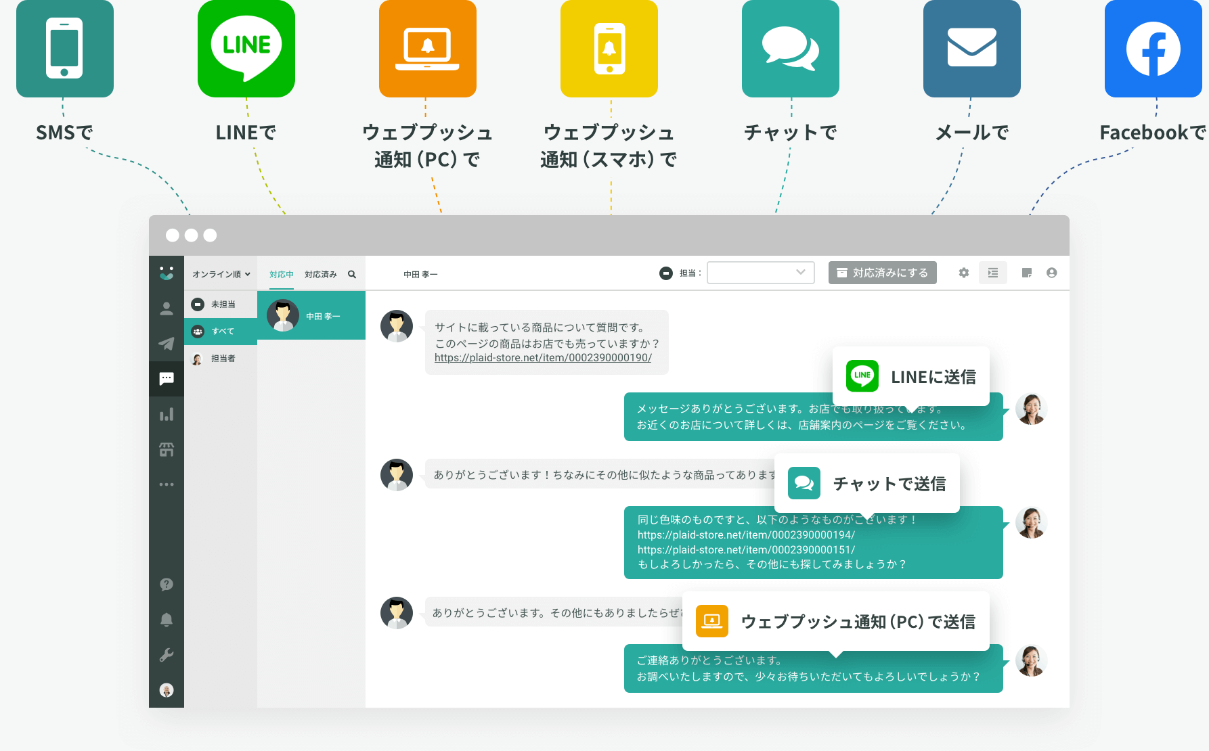Open the gear settings icon in chat header

(964, 273)
